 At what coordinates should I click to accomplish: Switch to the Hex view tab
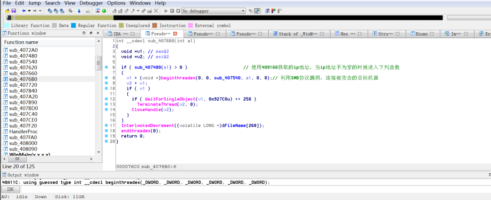click(344, 34)
